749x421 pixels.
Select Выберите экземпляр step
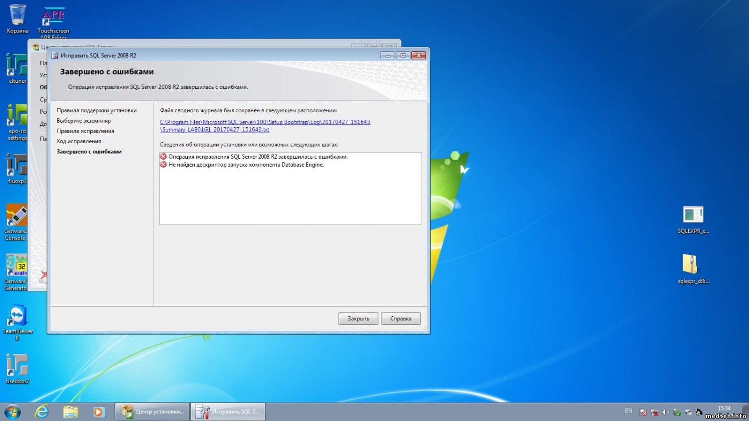83,121
